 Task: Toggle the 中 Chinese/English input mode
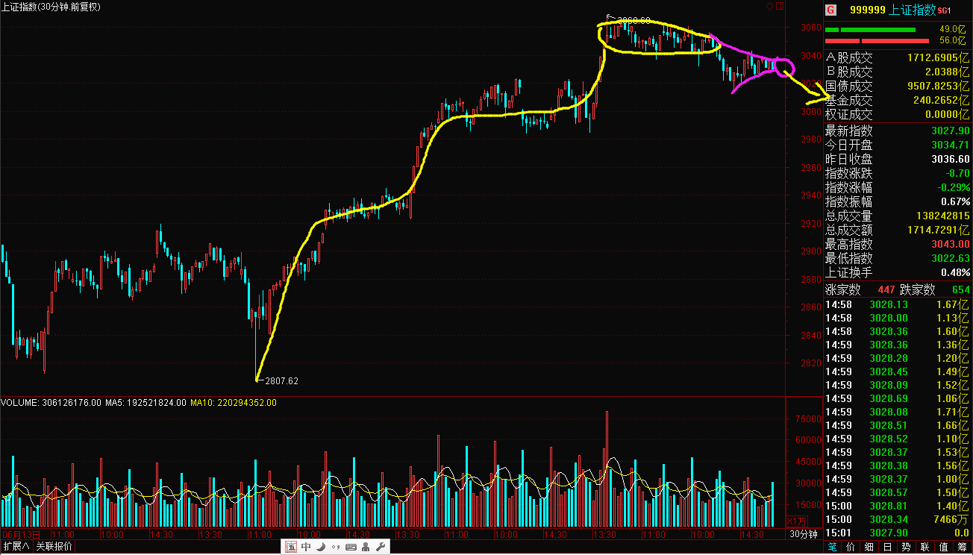(306, 547)
